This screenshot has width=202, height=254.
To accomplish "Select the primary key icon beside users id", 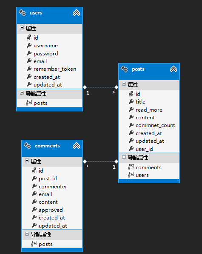I will [29, 38].
